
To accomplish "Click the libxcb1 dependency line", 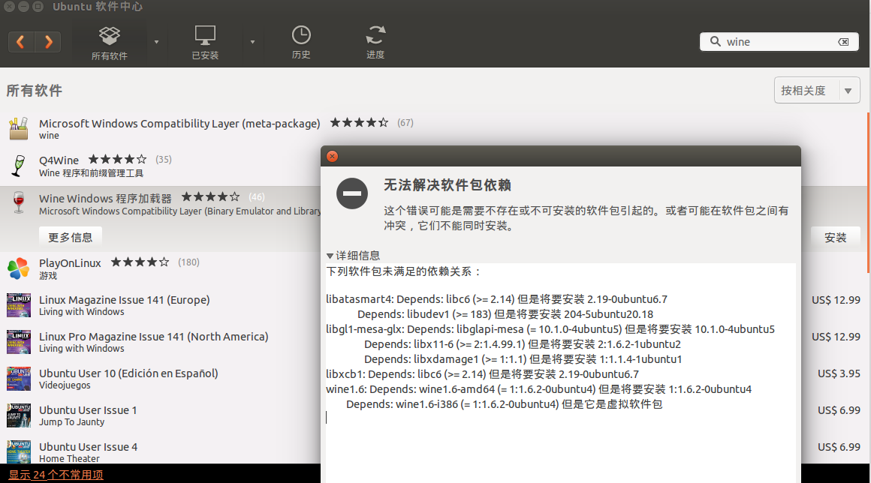I will coord(482,373).
